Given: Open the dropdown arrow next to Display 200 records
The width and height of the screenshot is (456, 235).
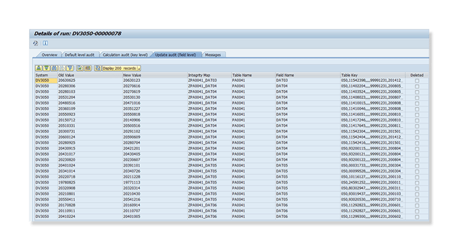Looking at the screenshot, I should [x=139, y=68].
